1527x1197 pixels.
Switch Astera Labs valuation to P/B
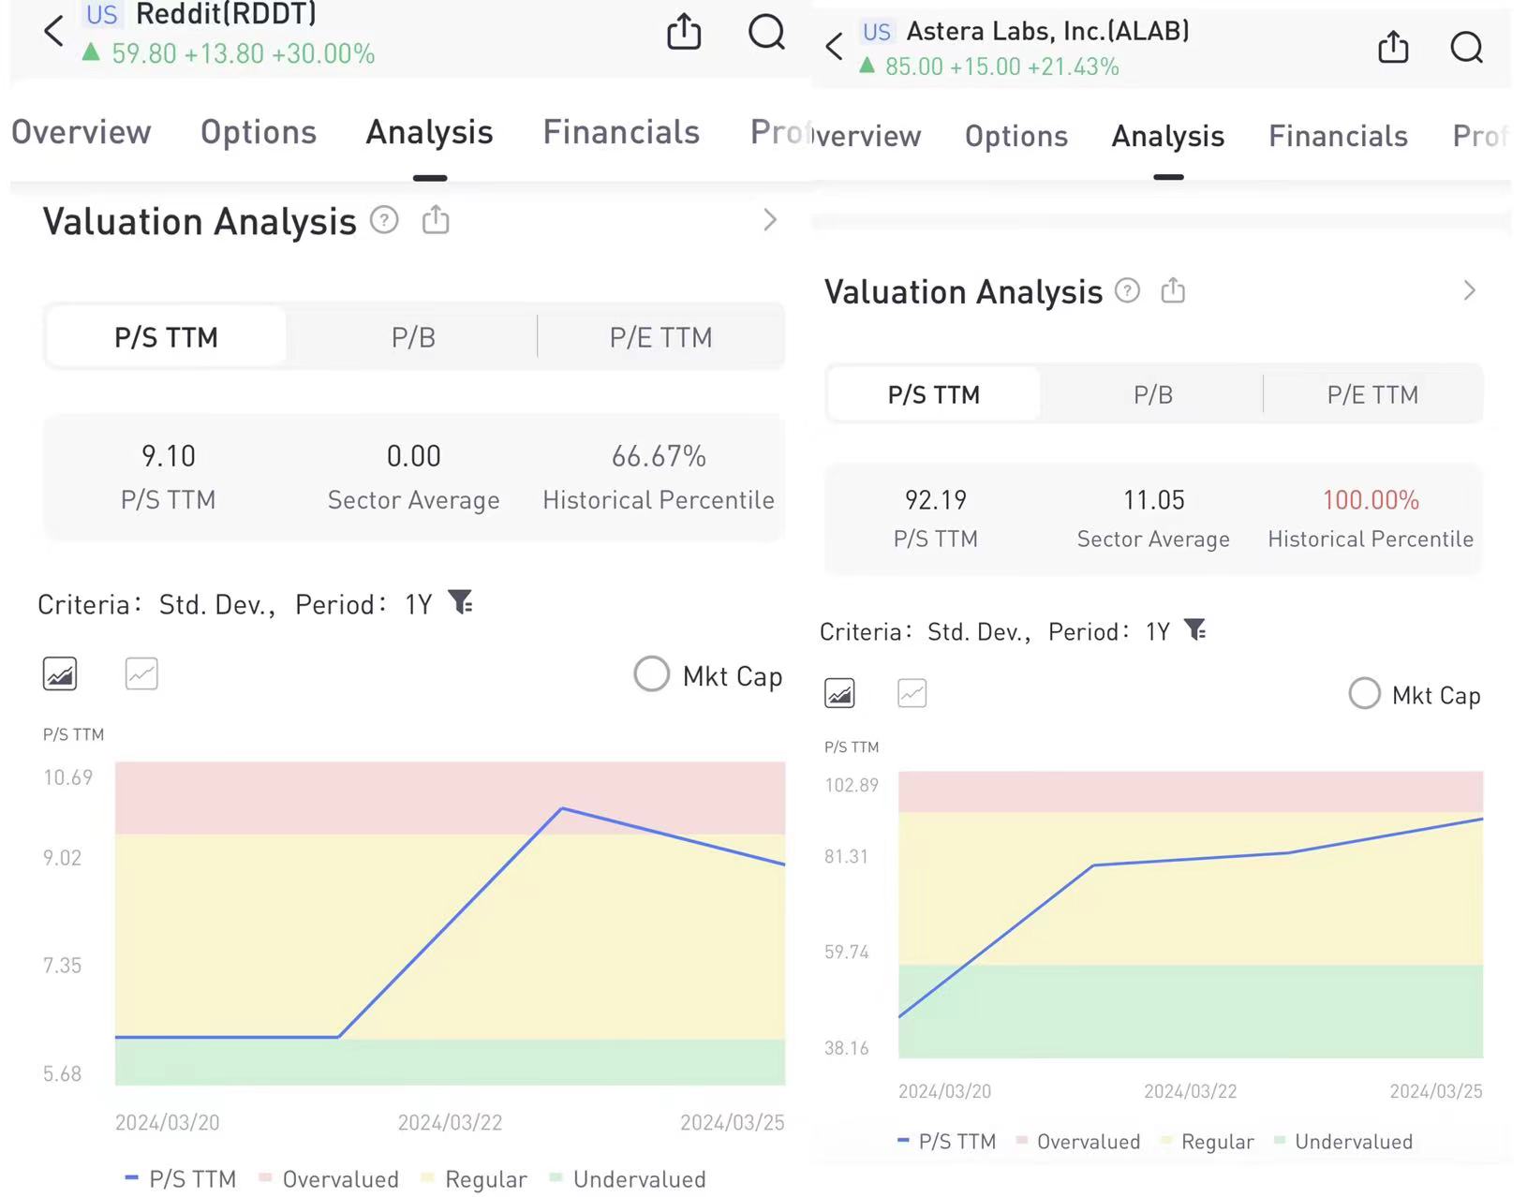point(1153,394)
